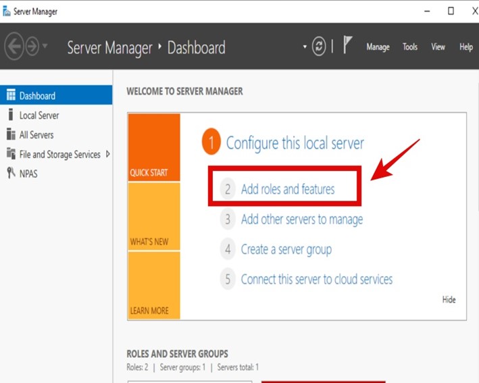Click the Servers total: 1 text
This screenshot has height=383, width=479.
tap(238, 367)
